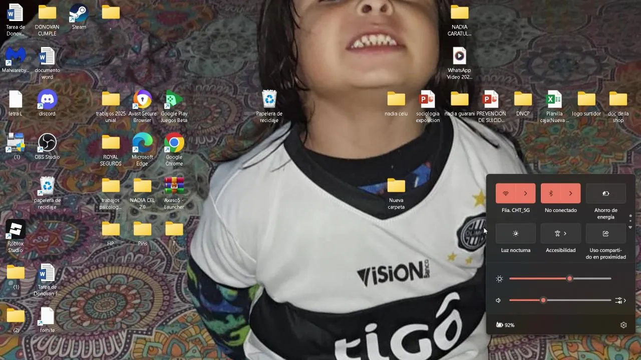Select the Pins folder

(x=142, y=233)
